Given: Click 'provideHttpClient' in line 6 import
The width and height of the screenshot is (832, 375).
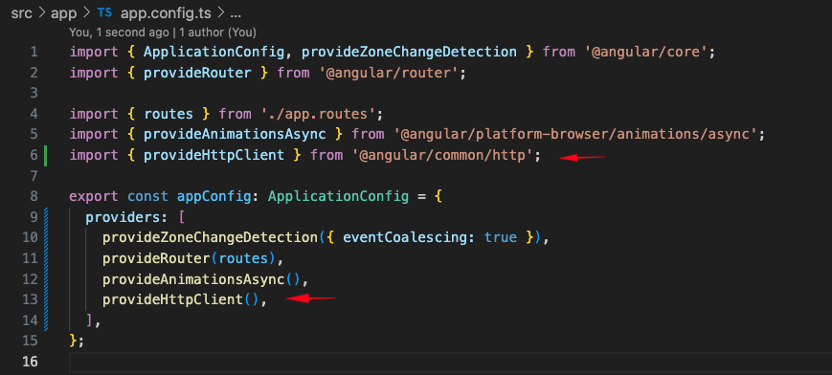Looking at the screenshot, I should (214, 155).
